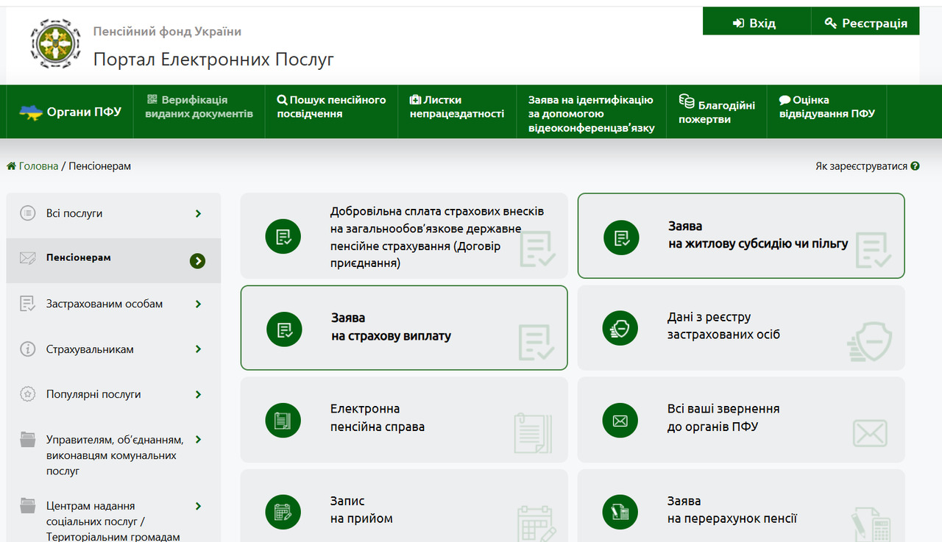Open Пошук пенсійного посвідчення menu item
Viewport: 942px width, 542px height.
point(331,107)
